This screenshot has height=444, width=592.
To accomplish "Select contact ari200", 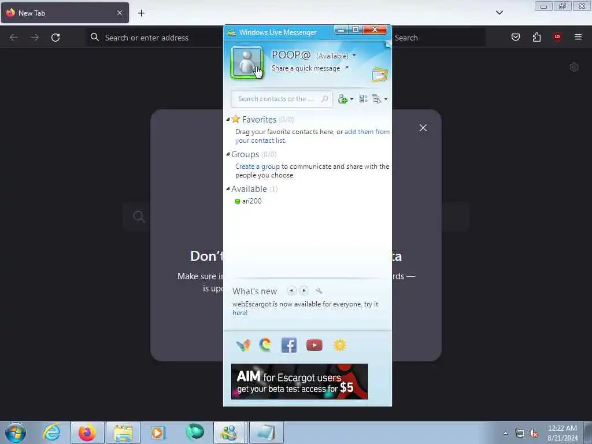I will pyautogui.click(x=252, y=201).
